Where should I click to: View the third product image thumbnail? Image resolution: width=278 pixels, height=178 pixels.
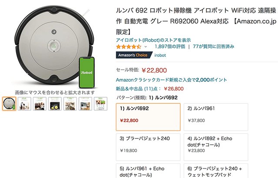click(x=40, y=103)
